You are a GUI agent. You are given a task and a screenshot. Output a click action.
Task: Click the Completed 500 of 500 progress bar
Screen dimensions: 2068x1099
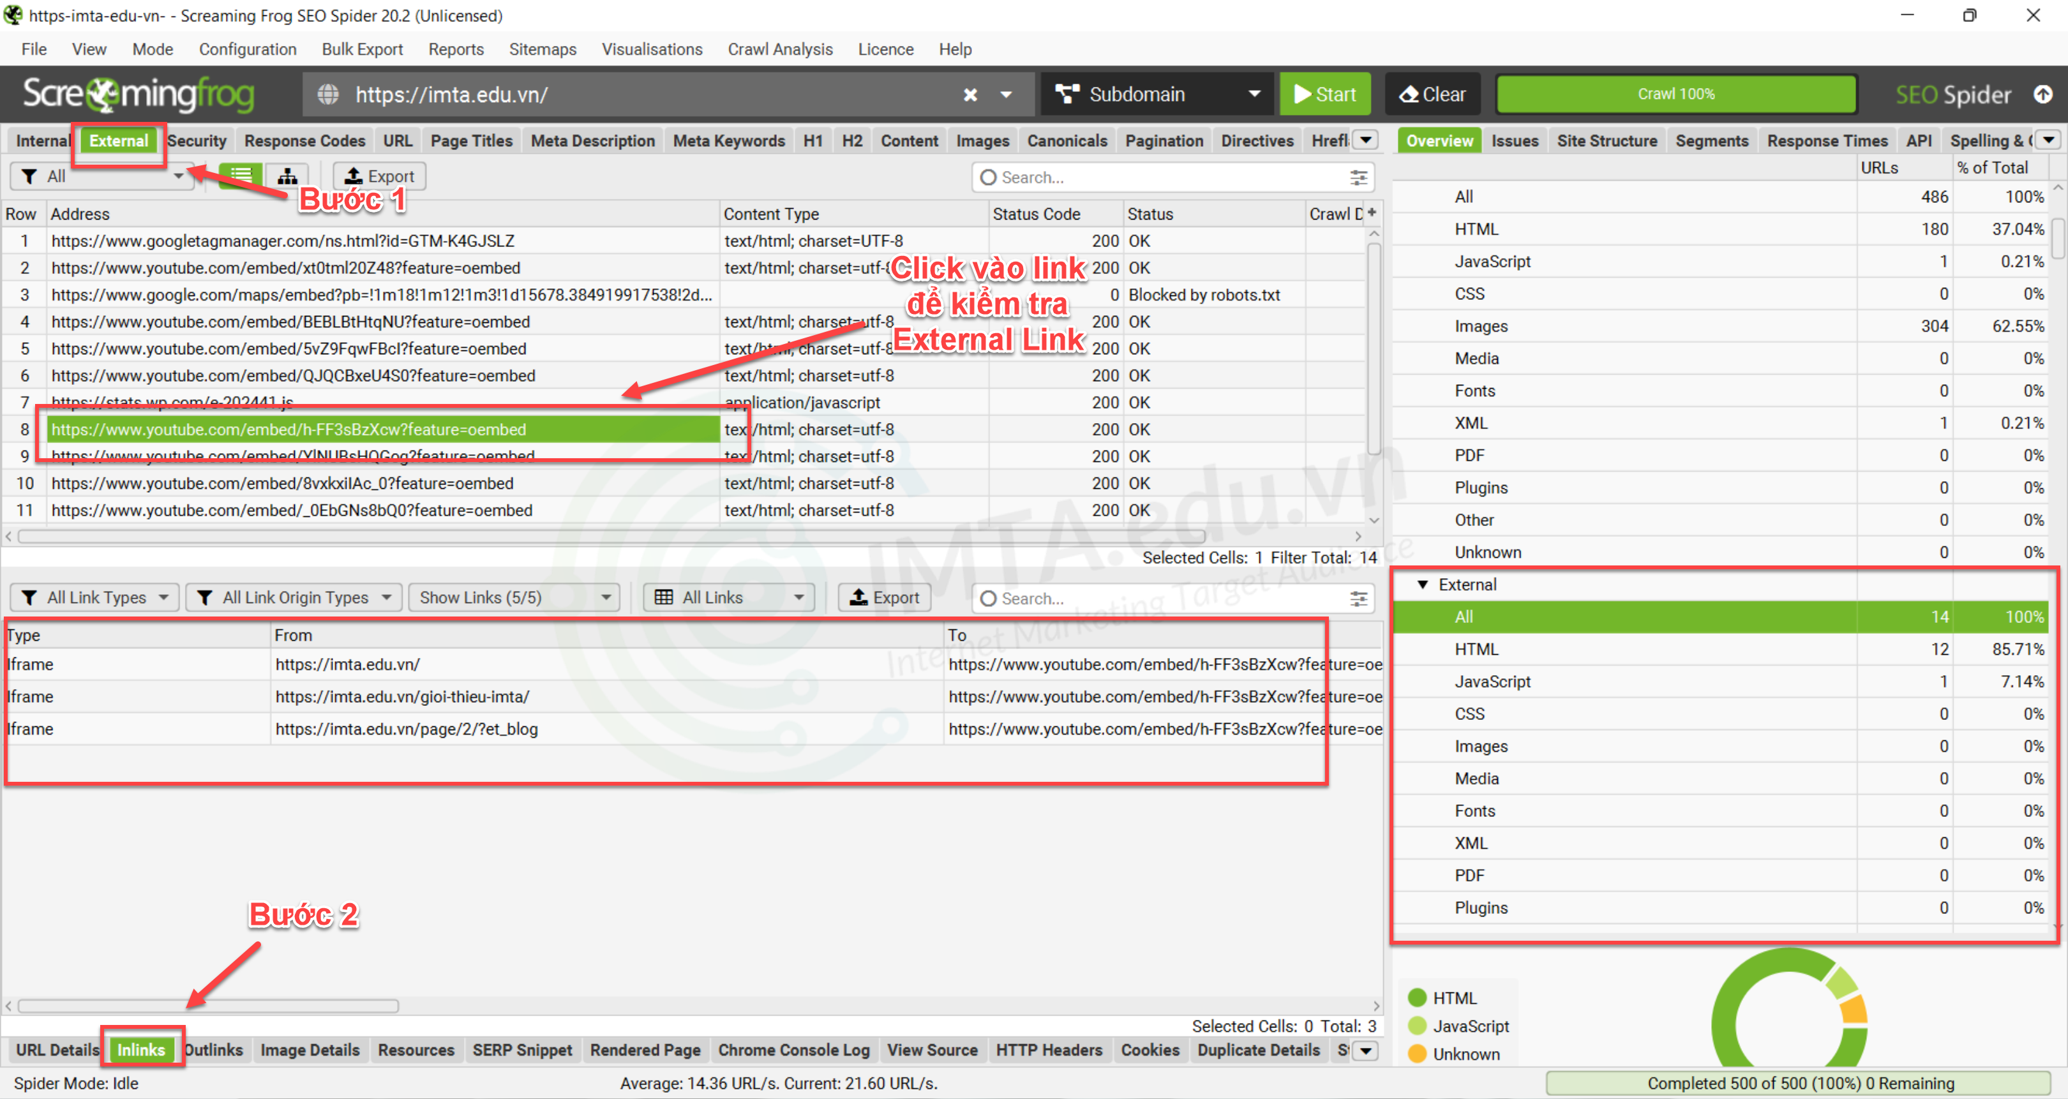coord(1799,1083)
